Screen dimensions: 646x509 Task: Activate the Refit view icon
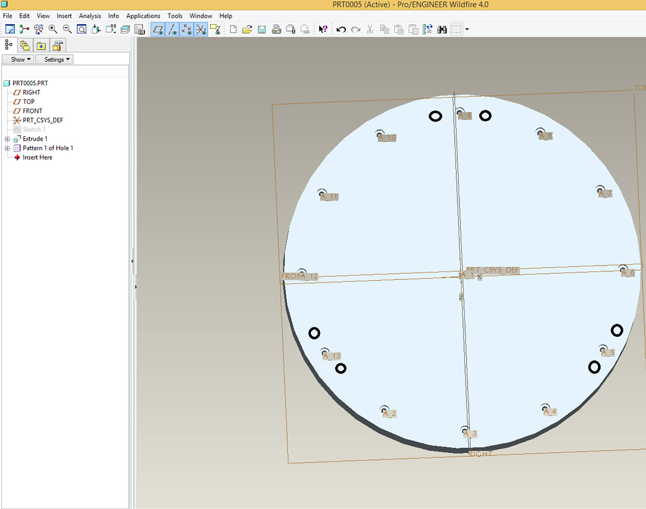pos(81,29)
